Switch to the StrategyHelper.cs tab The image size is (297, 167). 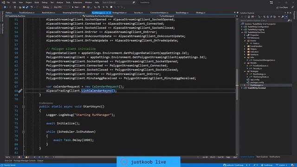[119, 13]
